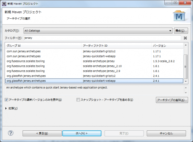Viewport: 193px width, 142px height.
Task: Toggle show only latest archetype versions checkbox
Action: [x=6, y=100]
